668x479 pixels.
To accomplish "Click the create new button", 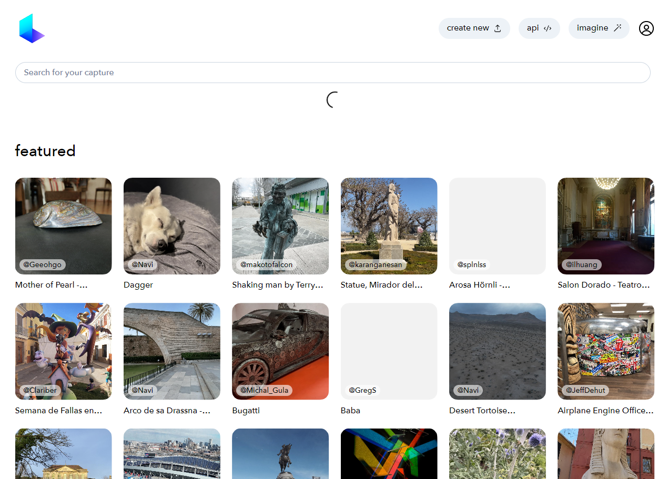I will click(473, 28).
